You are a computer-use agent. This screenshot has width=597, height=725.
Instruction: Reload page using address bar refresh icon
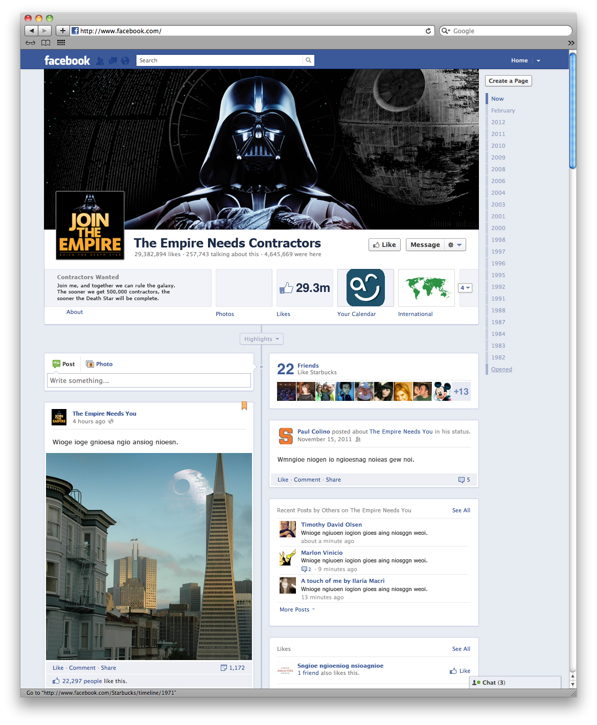(428, 31)
